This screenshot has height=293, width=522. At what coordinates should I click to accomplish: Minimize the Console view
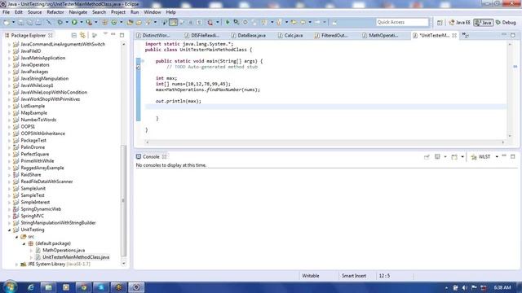[x=504, y=155]
